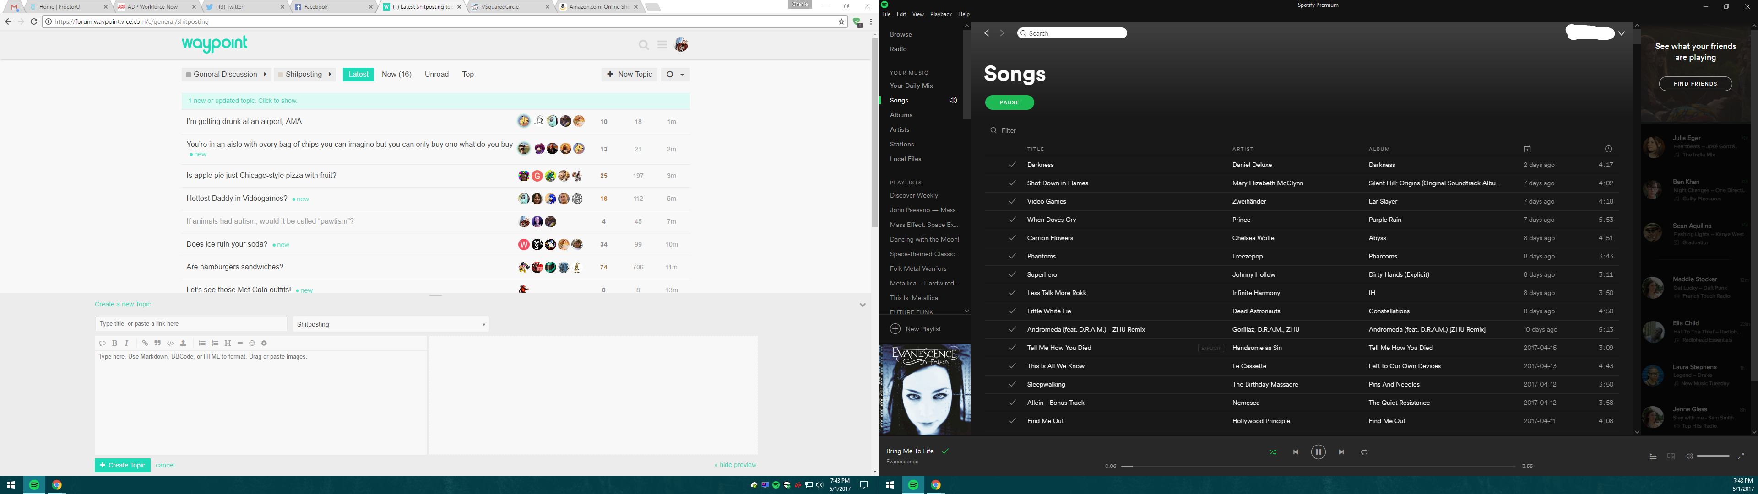Open the General Discussion category dropdown
The width and height of the screenshot is (1758, 494).
click(226, 75)
